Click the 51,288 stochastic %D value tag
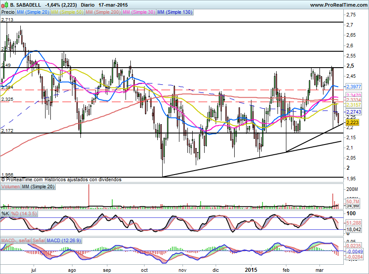The height and width of the screenshot is (274, 369). [354, 223]
